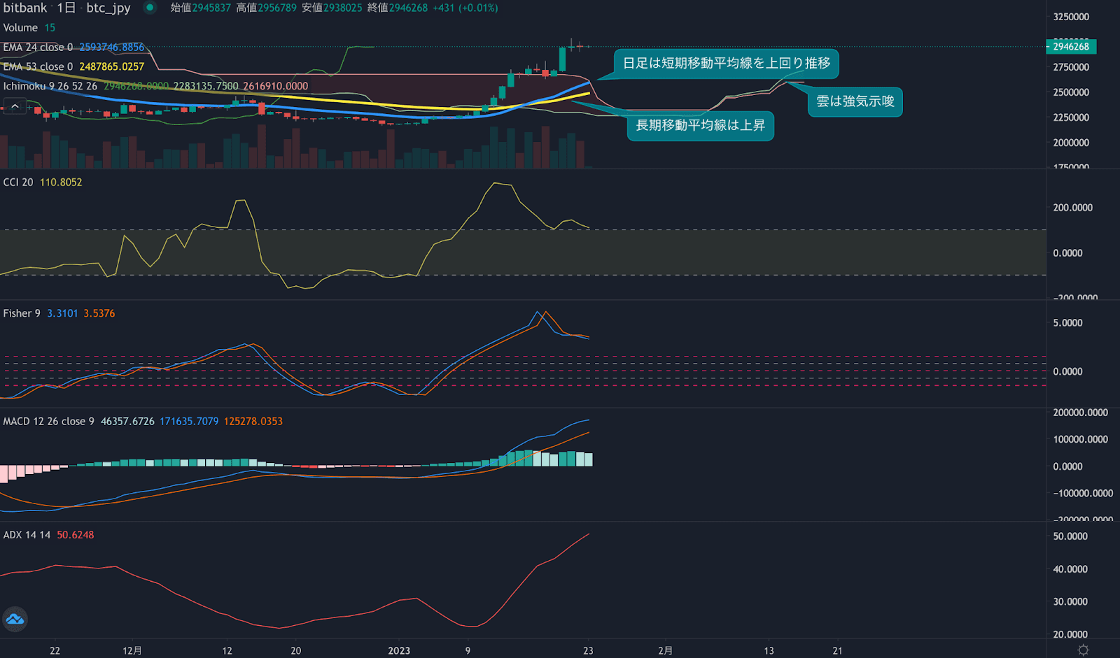Open chart settings via the bottom-right gear icon
The width and height of the screenshot is (1120, 658).
1083,650
